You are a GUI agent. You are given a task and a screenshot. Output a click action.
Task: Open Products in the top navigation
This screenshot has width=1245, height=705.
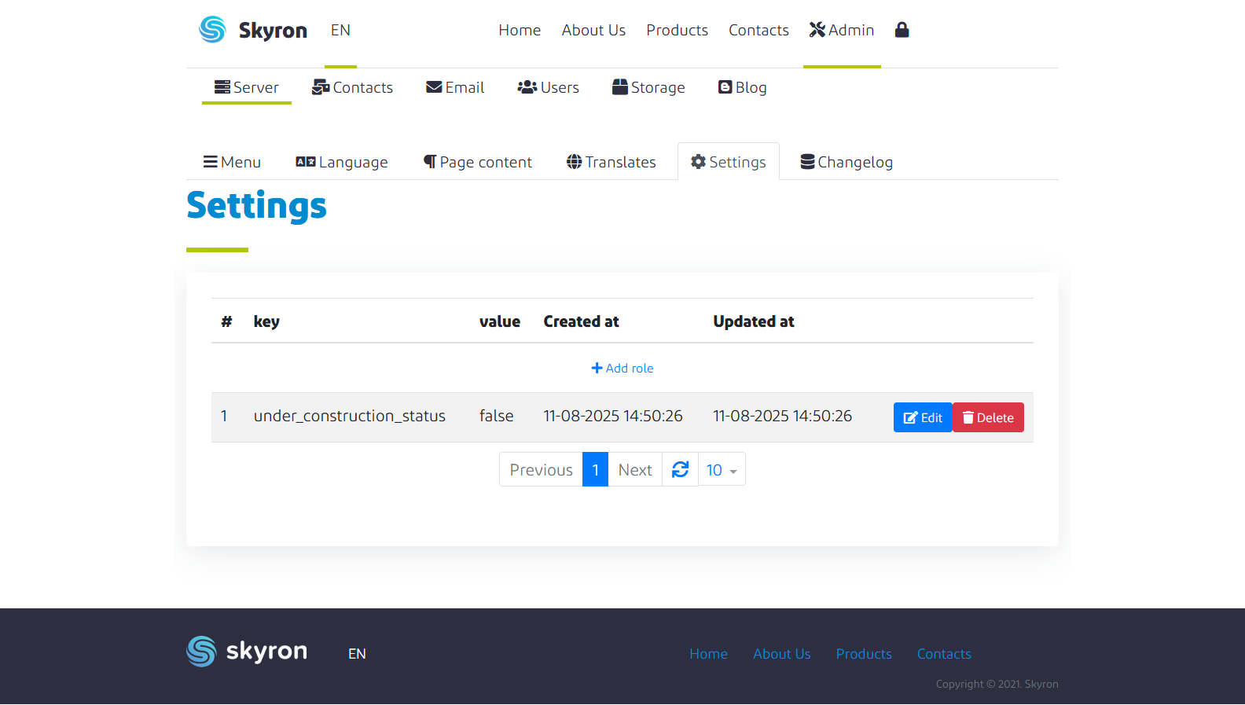(678, 30)
